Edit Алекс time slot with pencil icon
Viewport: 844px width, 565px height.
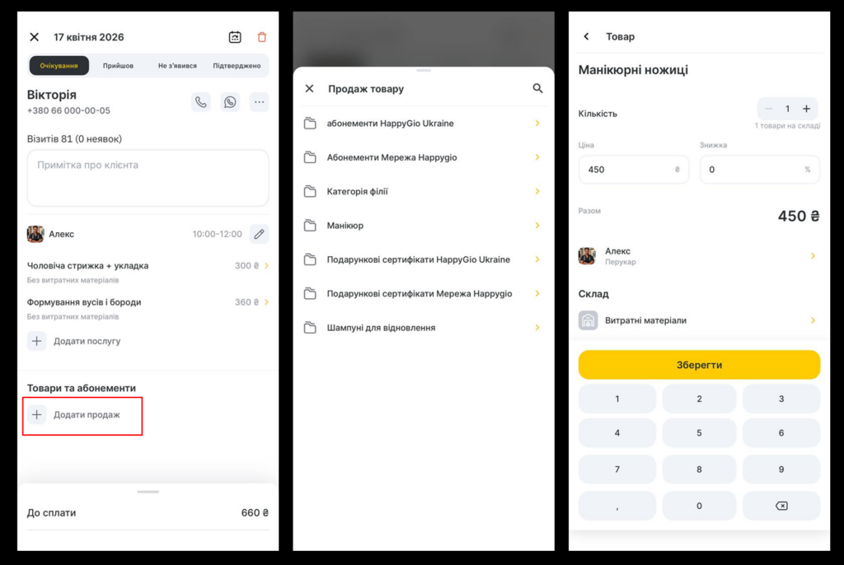pos(259,234)
